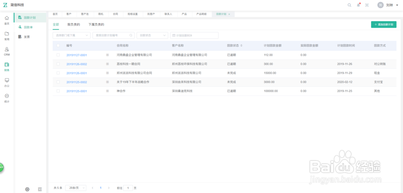This screenshot has width=403, height=193.
Task: Sort by the 回款状态 column arrows
Action: pos(241,45)
